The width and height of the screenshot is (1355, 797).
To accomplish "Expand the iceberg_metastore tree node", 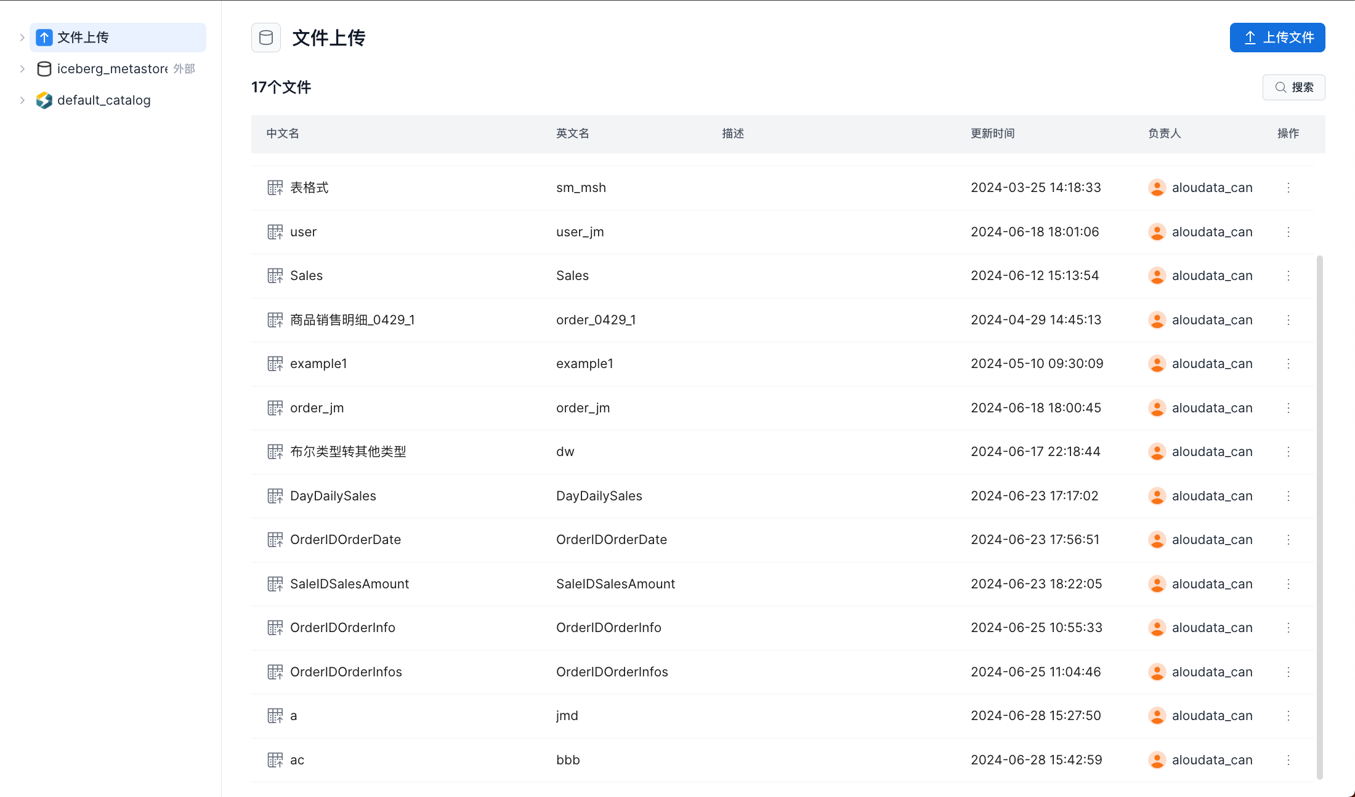I will point(22,69).
